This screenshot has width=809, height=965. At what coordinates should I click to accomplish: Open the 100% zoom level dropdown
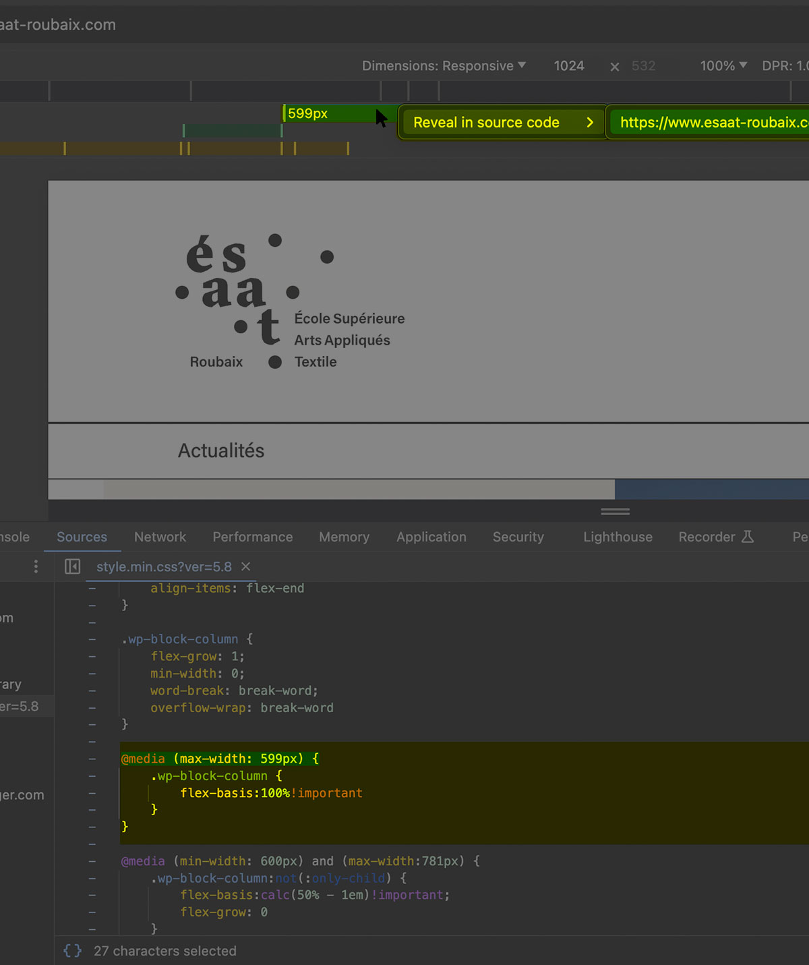723,65
